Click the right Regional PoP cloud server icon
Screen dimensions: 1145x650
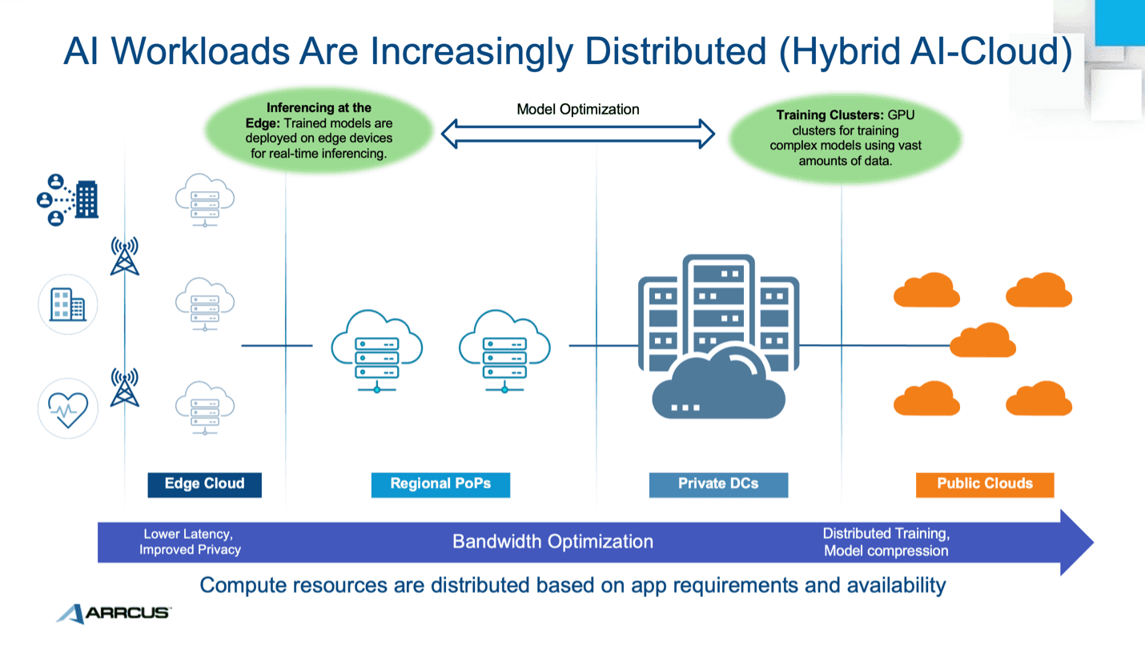point(504,351)
